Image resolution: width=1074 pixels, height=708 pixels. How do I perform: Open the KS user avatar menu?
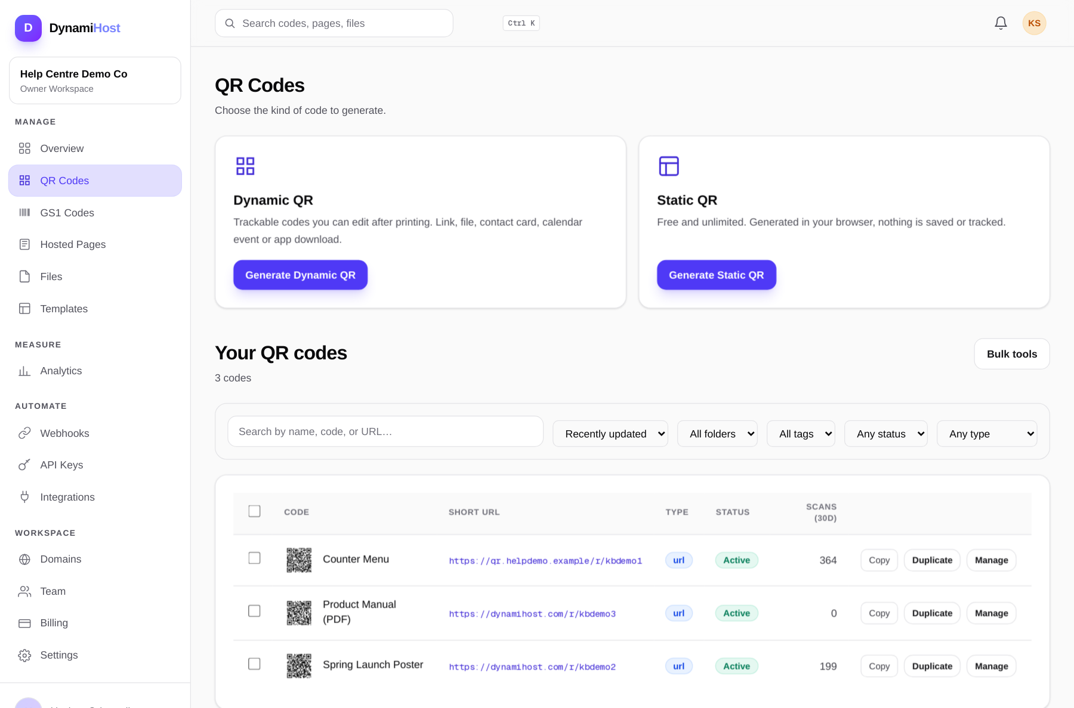(x=1034, y=23)
